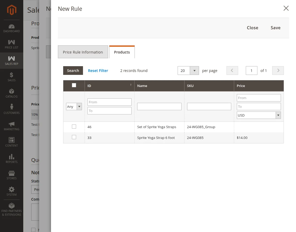Select checkbox for Sprite Yoga Strap 6 foot

coord(74,137)
